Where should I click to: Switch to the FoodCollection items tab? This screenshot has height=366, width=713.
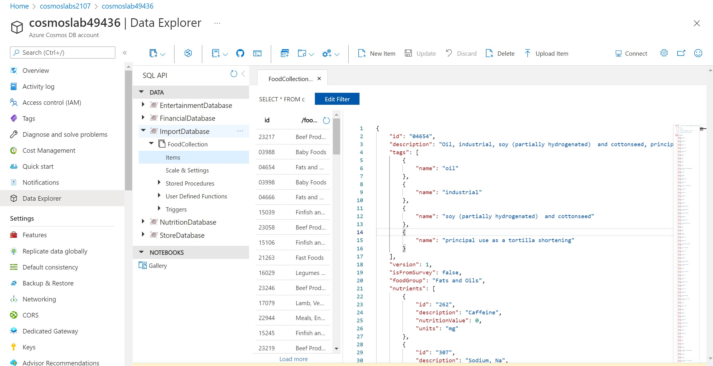pos(290,79)
